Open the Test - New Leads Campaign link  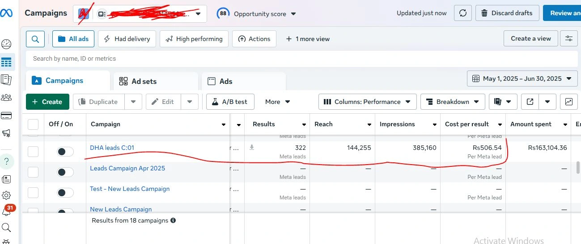130,189
